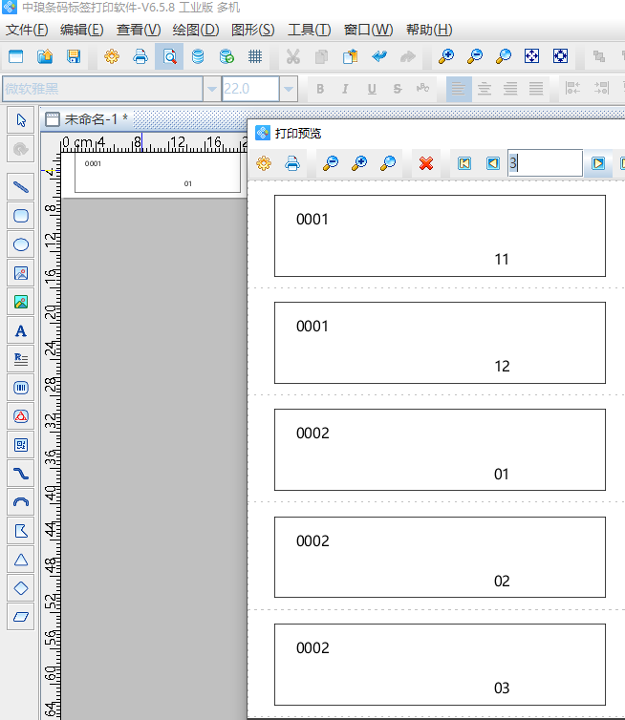The image size is (625, 720).
Task: Toggle the grid display button
Action: pyautogui.click(x=255, y=56)
